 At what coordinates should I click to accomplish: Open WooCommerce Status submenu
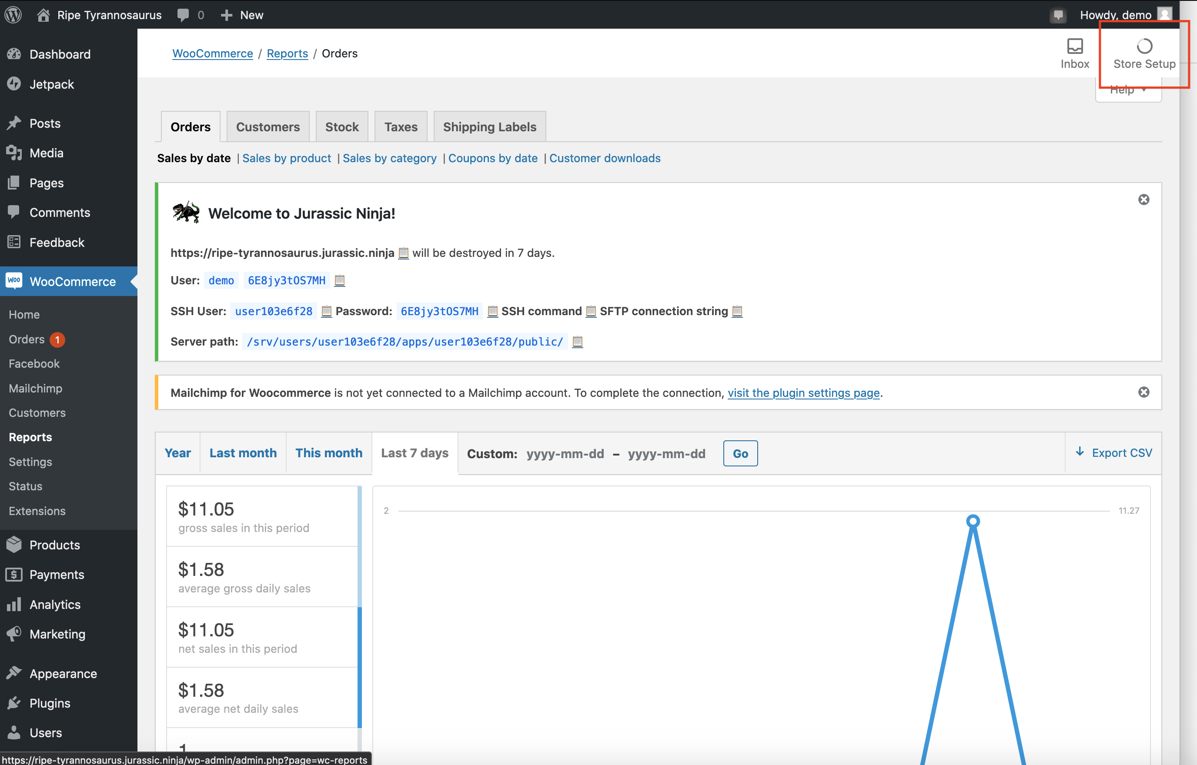click(25, 486)
